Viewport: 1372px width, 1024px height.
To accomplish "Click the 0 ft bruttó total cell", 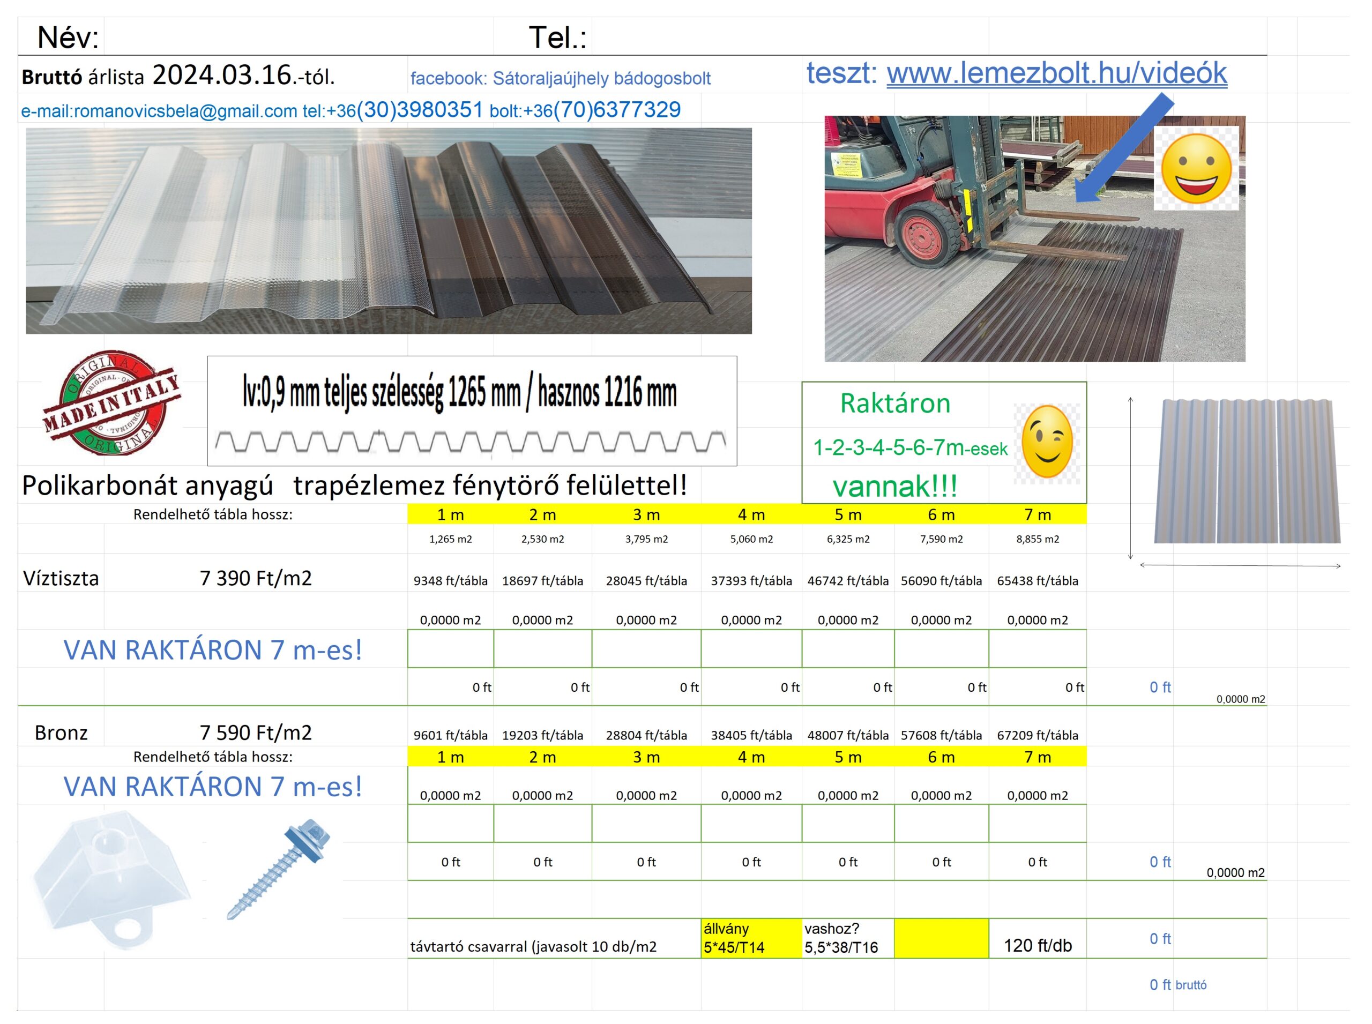I will point(1178,984).
